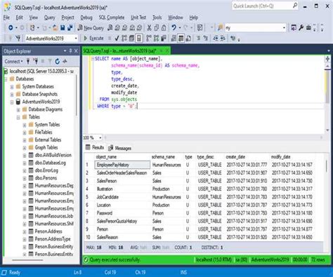Viewport: 333px width, 277px height.
Task: Click the Comment out selected lines icon
Action: pos(198,39)
